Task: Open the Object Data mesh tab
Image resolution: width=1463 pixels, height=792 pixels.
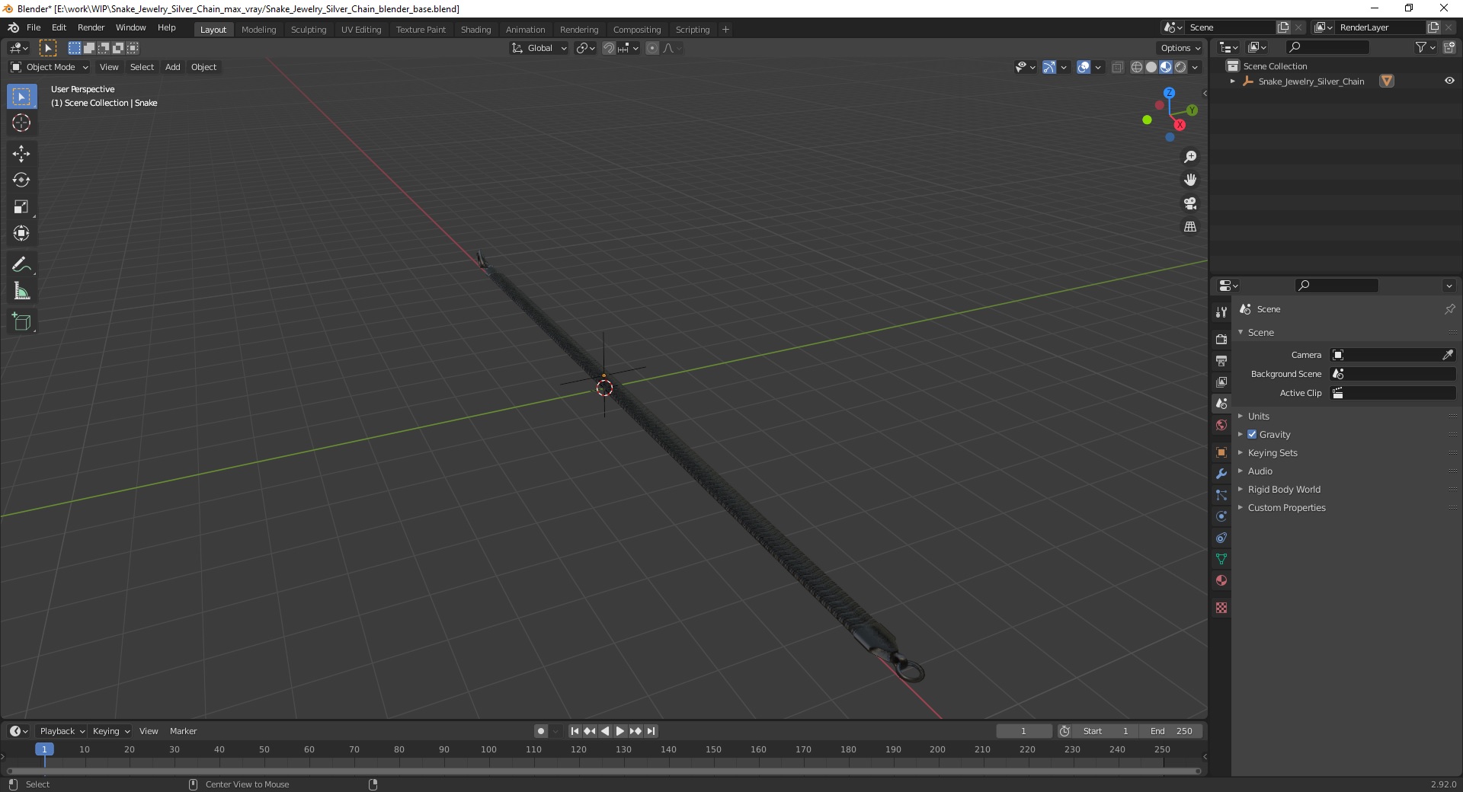Action: 1221,559
